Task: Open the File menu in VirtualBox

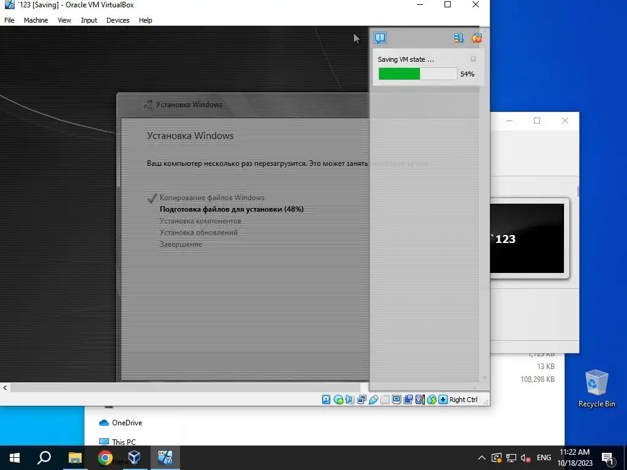Action: click(9, 20)
